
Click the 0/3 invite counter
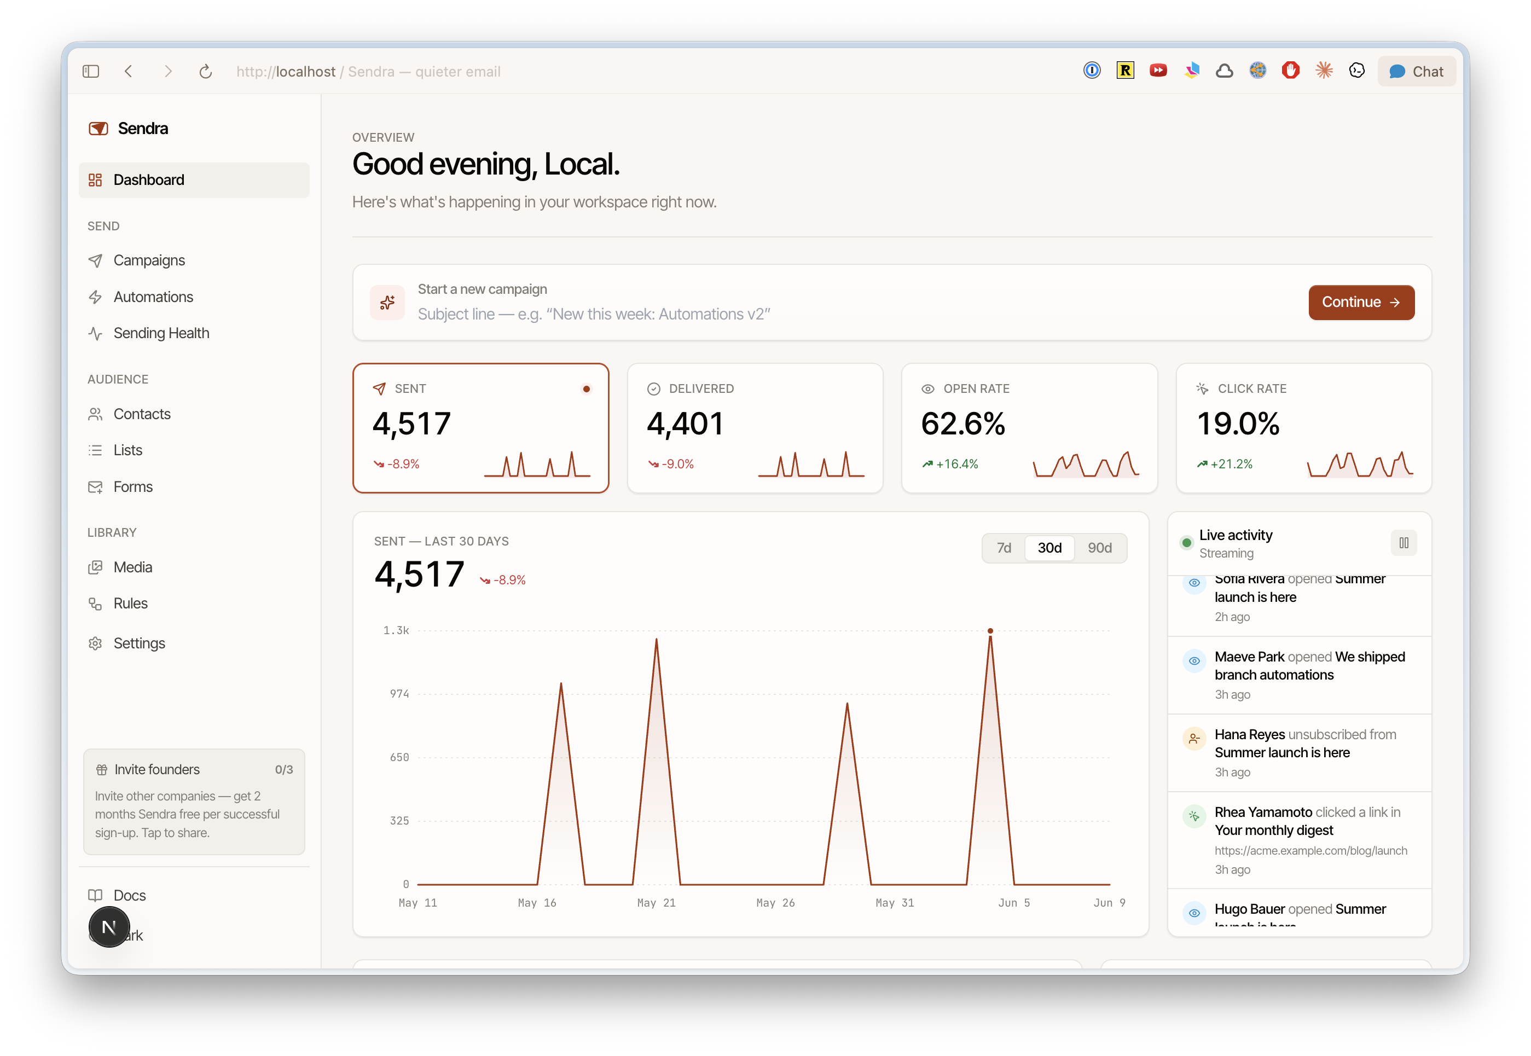pyautogui.click(x=284, y=769)
